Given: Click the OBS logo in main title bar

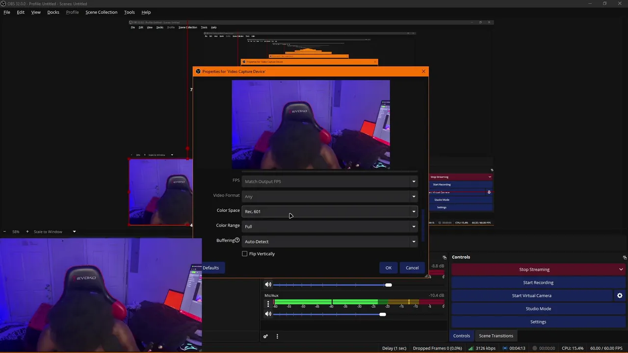Looking at the screenshot, I should click(3, 3).
